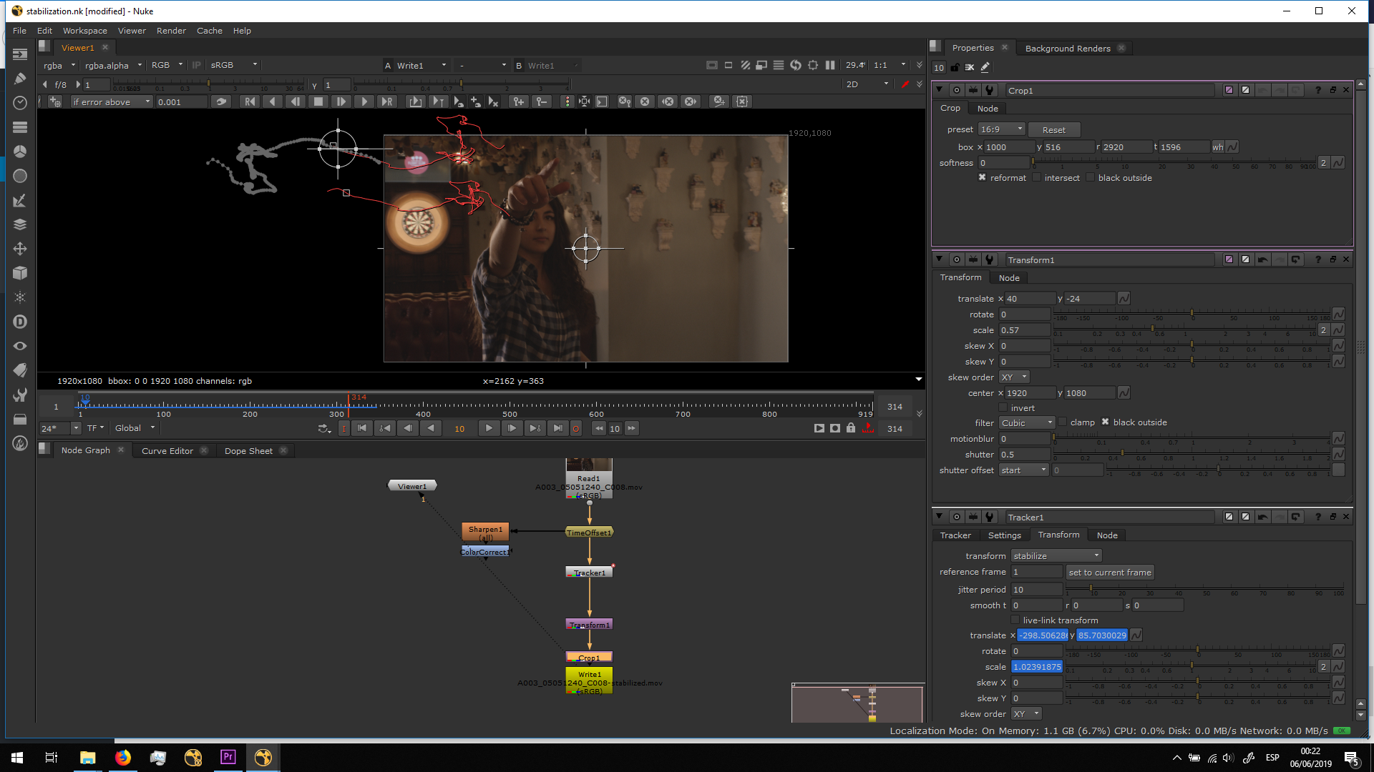Switch to the Curve Editor tab
This screenshot has height=772, width=1374.
(167, 451)
